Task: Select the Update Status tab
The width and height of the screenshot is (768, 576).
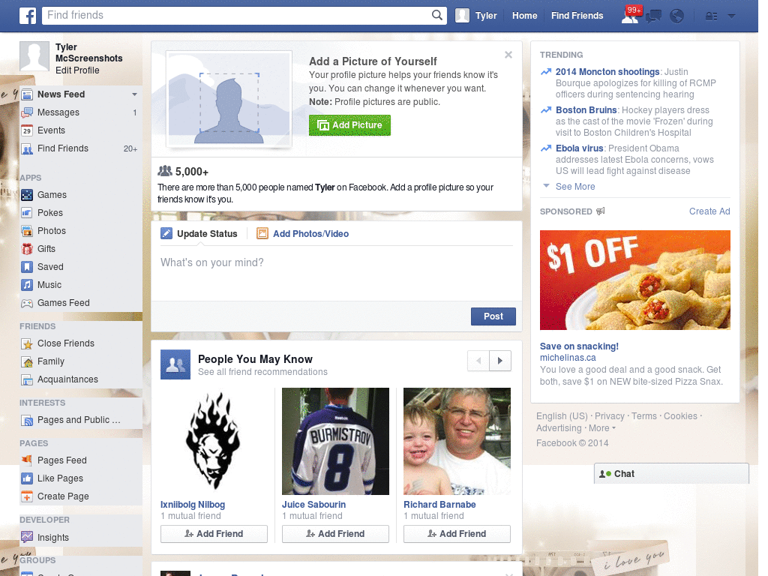Action: (199, 234)
